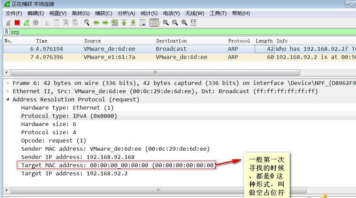Screen dimensions: 356x198
Task: Open find packet magnifier icon
Action: [x=87, y=23]
